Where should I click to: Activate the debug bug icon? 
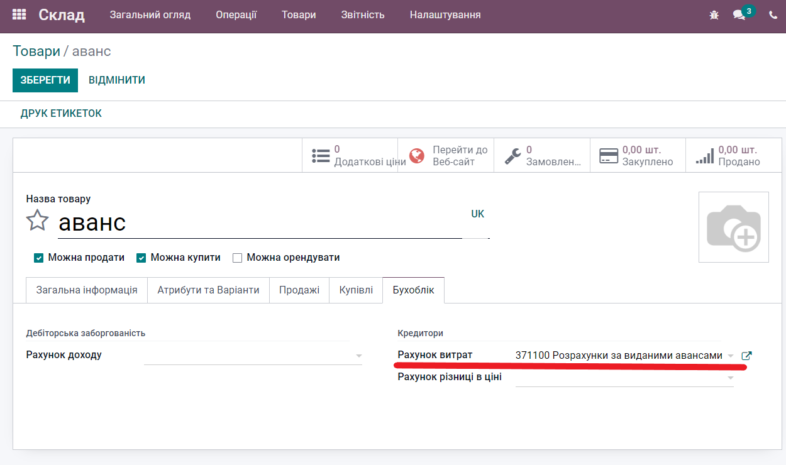(714, 14)
